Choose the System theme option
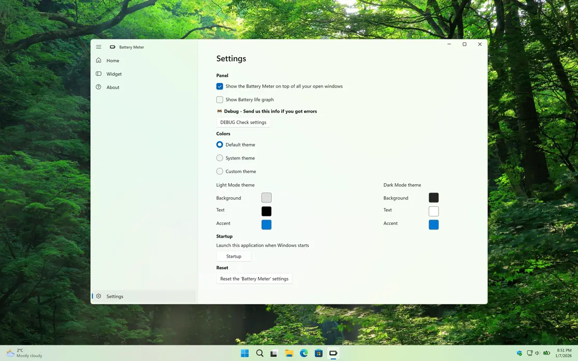 pos(220,158)
